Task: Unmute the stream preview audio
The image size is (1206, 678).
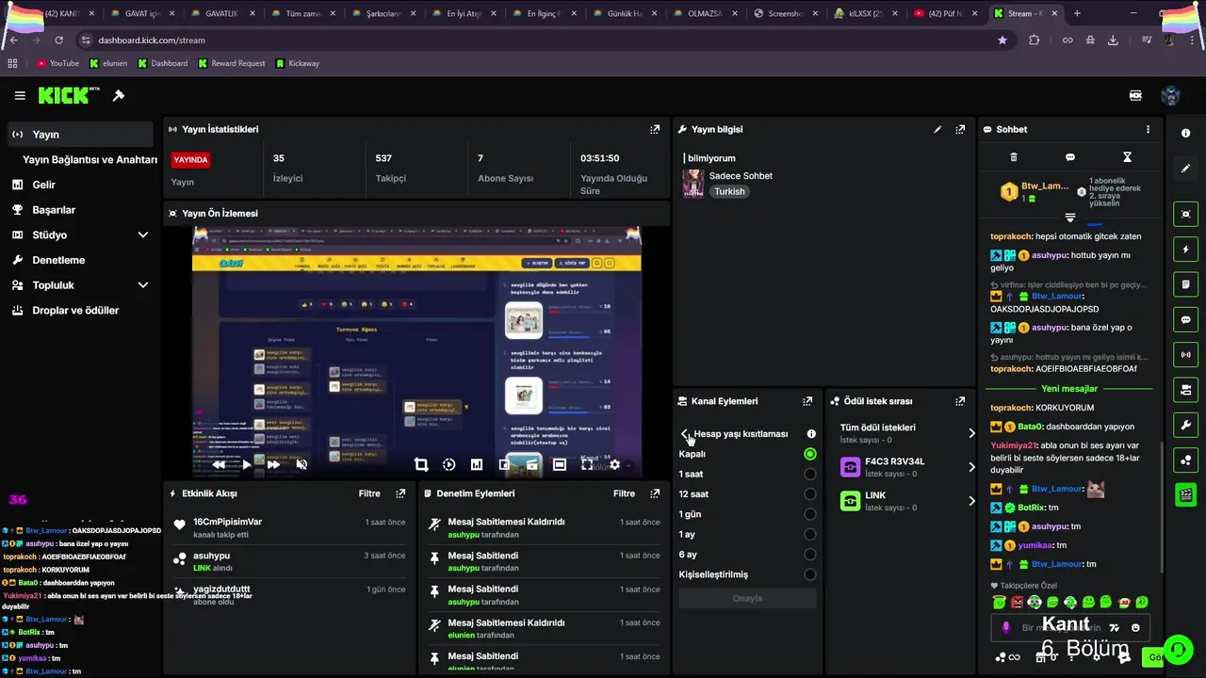Action: [301, 464]
